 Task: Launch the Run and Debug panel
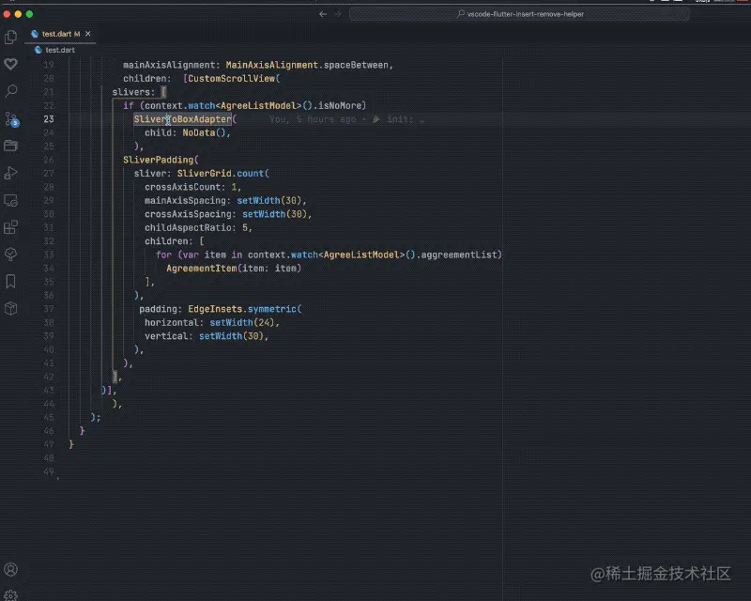pyautogui.click(x=11, y=173)
